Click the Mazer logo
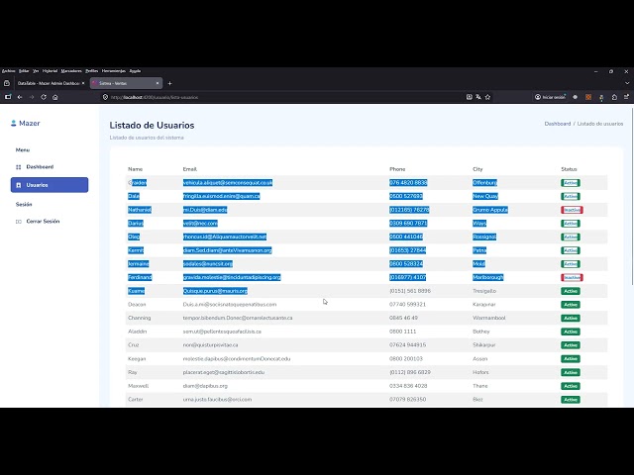The height and width of the screenshot is (475, 634). click(x=25, y=123)
